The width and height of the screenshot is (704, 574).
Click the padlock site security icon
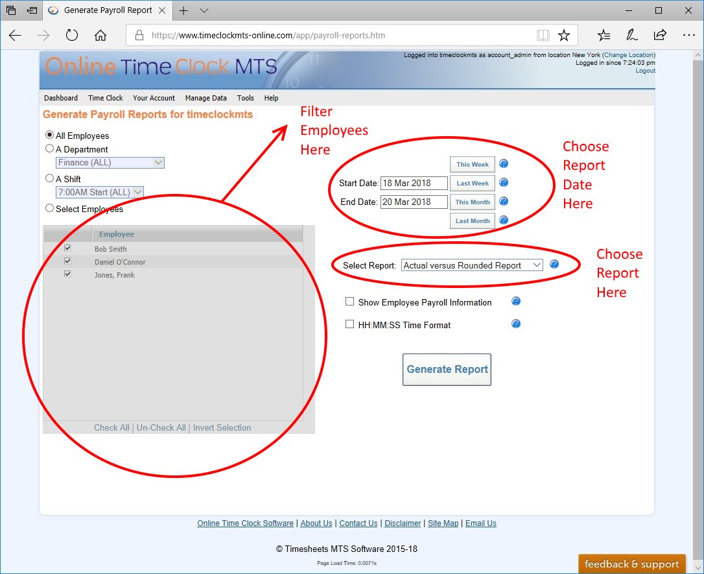coord(139,35)
